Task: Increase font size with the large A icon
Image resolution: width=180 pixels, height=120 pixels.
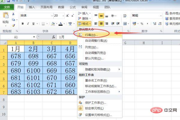Action: tap(67, 16)
